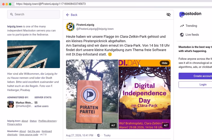Open the Status link

click(x=33, y=121)
